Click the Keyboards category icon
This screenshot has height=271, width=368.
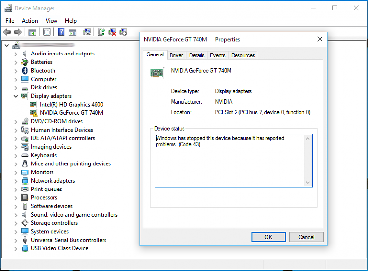tap(25, 155)
